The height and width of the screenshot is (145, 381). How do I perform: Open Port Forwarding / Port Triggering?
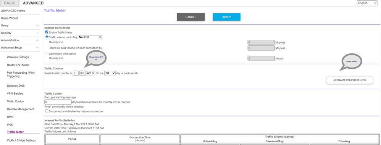[x=21, y=74]
